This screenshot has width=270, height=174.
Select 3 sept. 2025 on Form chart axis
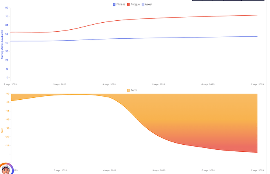click(x=60, y=170)
